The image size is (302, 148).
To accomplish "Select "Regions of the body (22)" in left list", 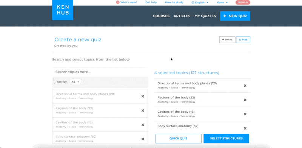I will click(74, 108).
